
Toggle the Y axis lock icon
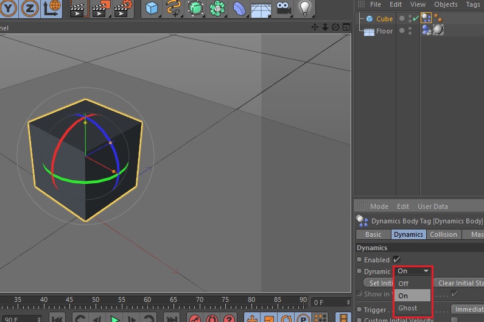click(9, 9)
